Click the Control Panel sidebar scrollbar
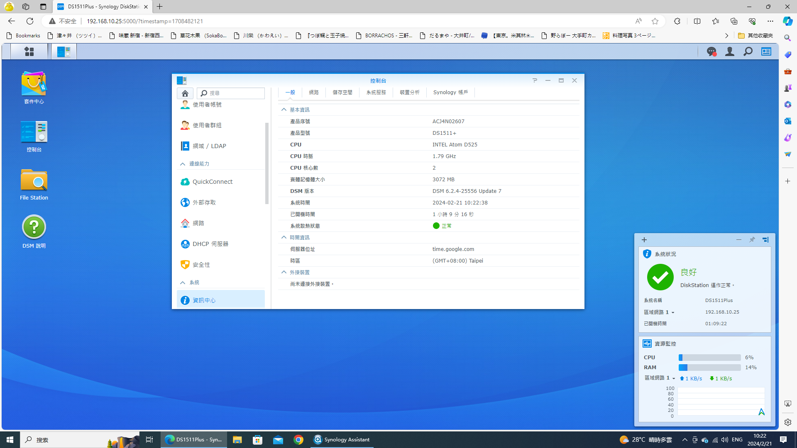This screenshot has height=448, width=797. point(267,163)
